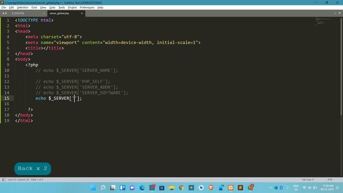343x193 pixels.
Task: Launch Google Chrome from the taskbar
Action: pyautogui.click(x=181, y=188)
